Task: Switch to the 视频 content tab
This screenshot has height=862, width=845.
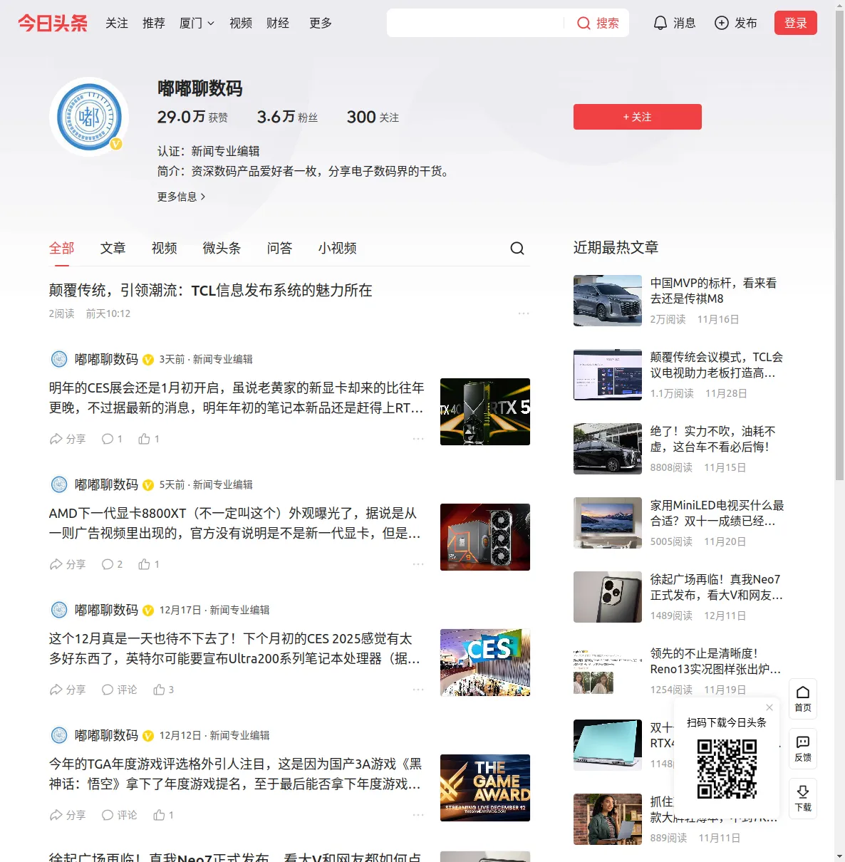Action: coord(164,248)
